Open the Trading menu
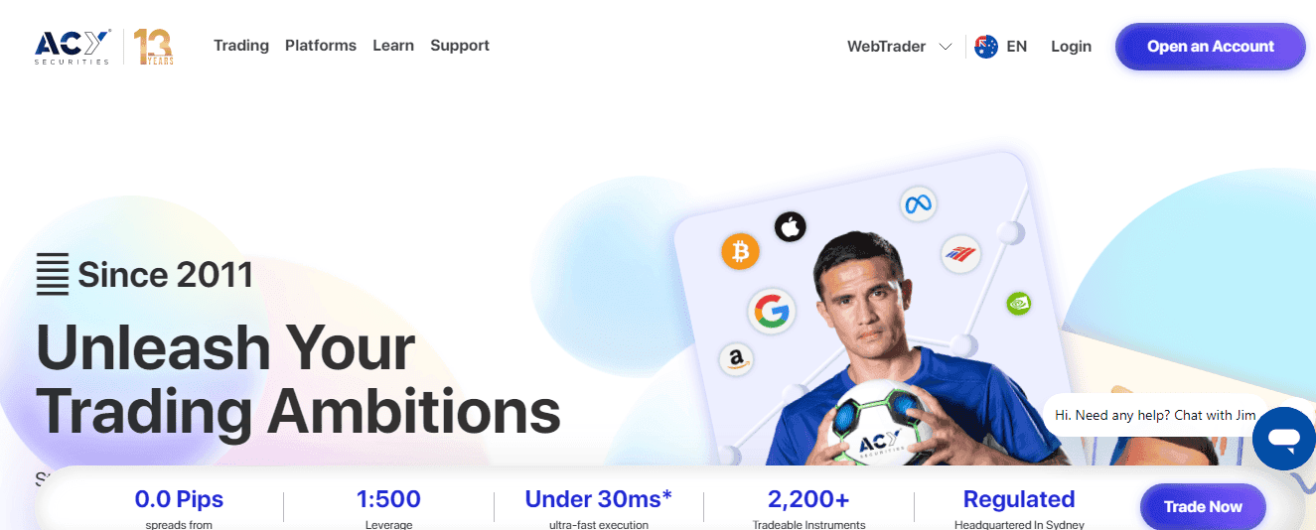 [241, 46]
